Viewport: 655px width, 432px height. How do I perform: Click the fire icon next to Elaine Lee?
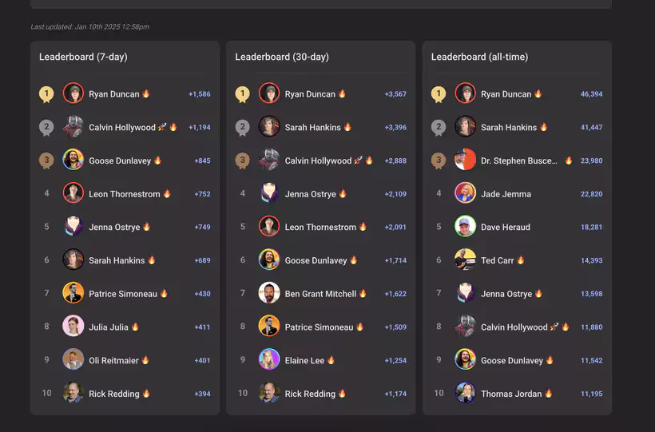331,359
